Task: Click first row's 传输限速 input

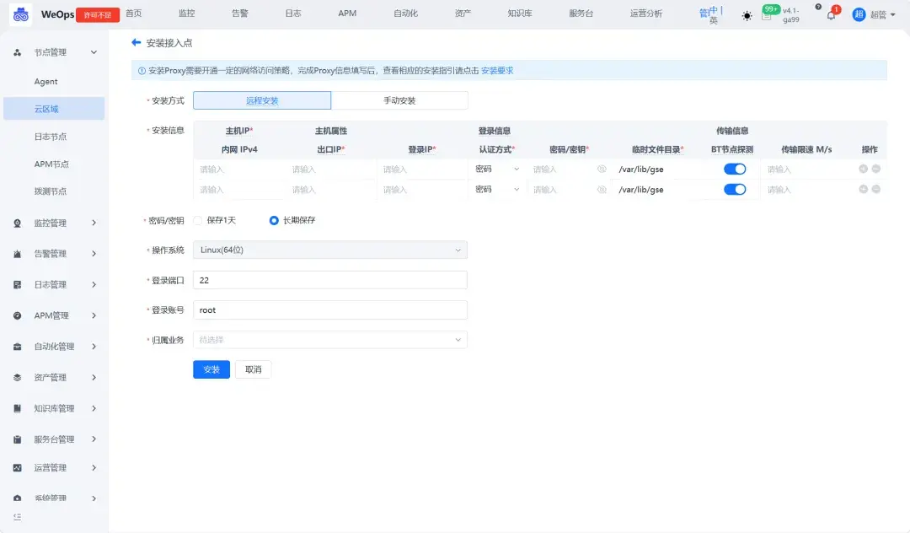Action: pyautogui.click(x=806, y=169)
